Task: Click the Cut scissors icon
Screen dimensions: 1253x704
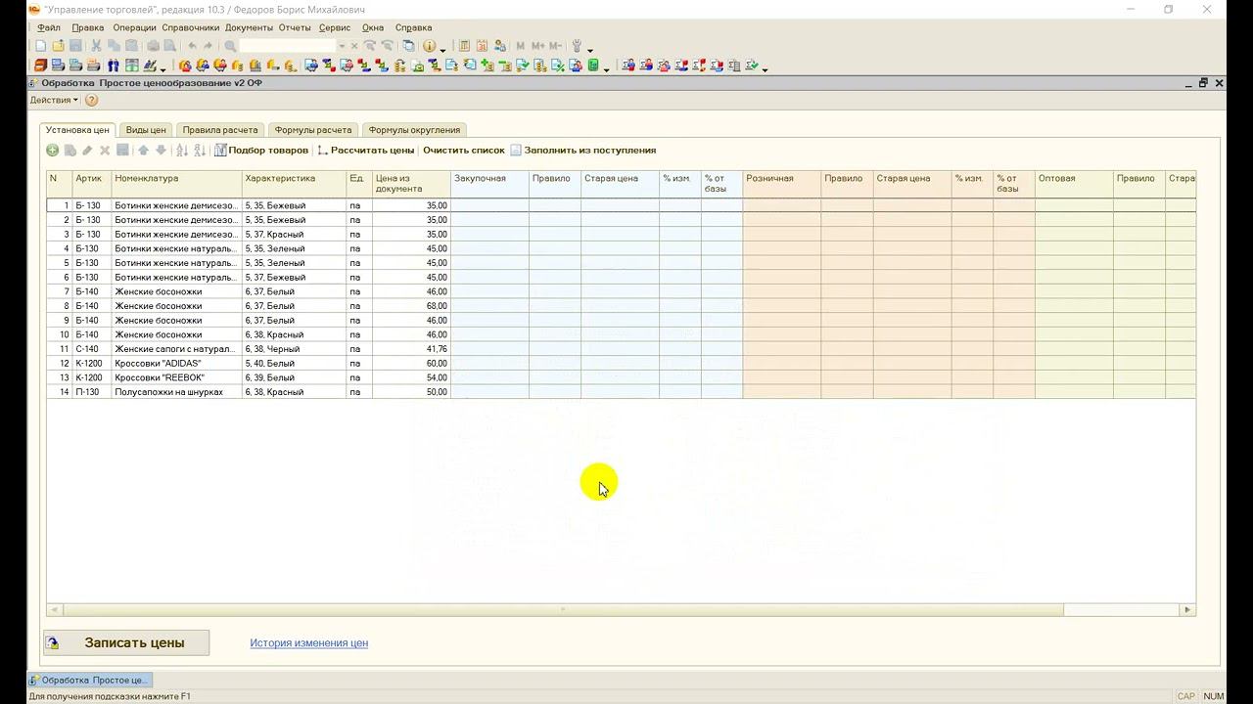Action: click(x=97, y=46)
